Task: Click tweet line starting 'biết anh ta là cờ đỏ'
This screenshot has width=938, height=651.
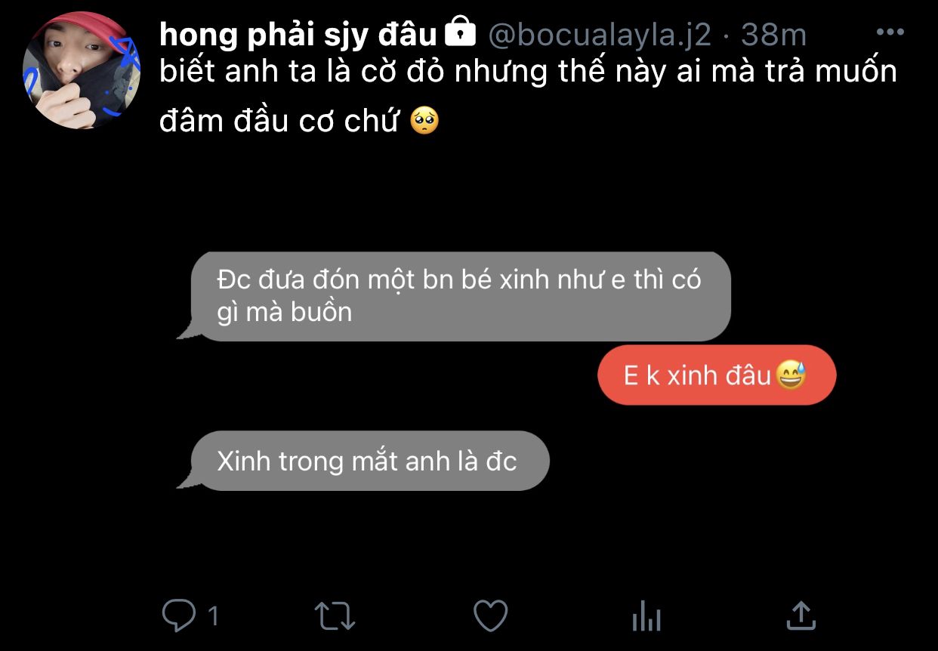Action: (x=528, y=72)
